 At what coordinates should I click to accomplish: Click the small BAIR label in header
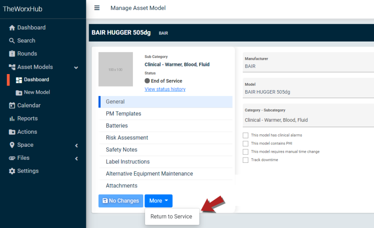pos(163,33)
